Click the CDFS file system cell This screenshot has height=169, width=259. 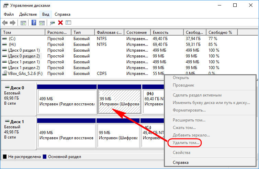(x=102, y=74)
